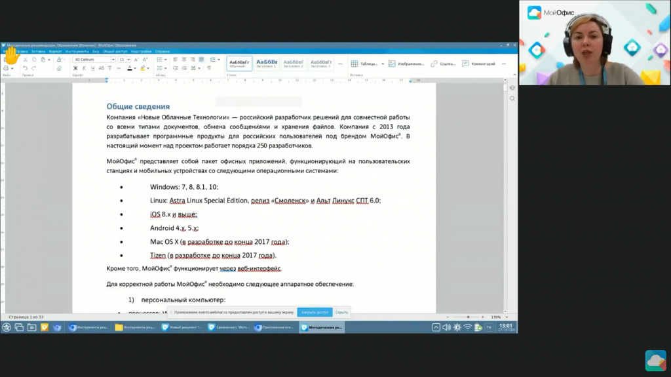
Task: Click the Cut scissors icon
Action: tap(26, 60)
